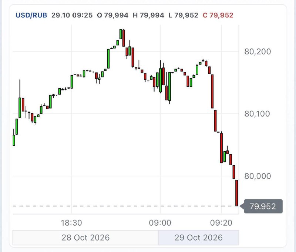This screenshot has width=296, height=252.
Task: Switch to the 29 Oct 2026 date tab
Action: point(199,238)
